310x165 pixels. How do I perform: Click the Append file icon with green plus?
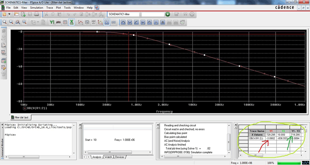23,14
